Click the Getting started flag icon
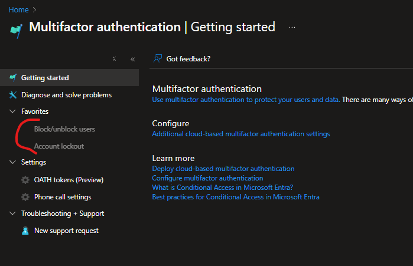Viewport: 413px width, 266px height. (x=13, y=77)
